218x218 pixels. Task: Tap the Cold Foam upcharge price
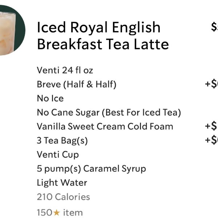pos(211,126)
